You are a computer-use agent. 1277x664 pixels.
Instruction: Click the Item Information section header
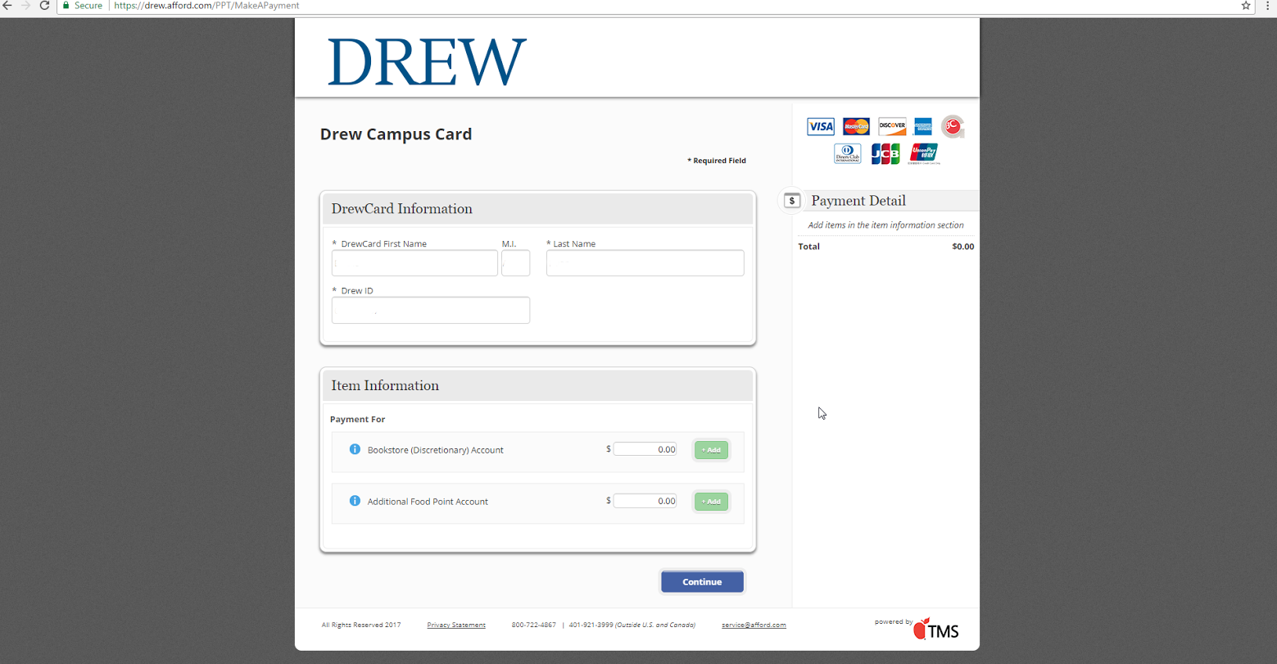tap(537, 385)
